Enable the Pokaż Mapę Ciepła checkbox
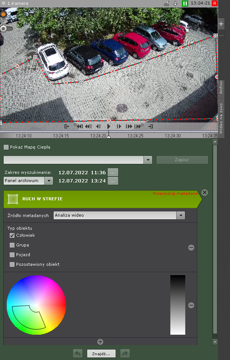Image resolution: width=230 pixels, height=360 pixels. pos(6,147)
